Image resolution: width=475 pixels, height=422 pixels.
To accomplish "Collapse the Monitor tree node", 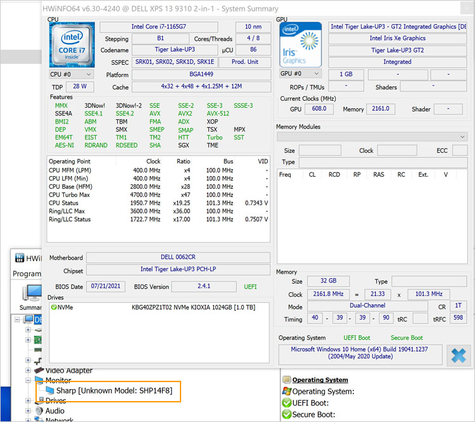I will [28, 380].
